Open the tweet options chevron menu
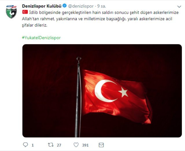The width and height of the screenshot is (185, 151). [x=179, y=7]
